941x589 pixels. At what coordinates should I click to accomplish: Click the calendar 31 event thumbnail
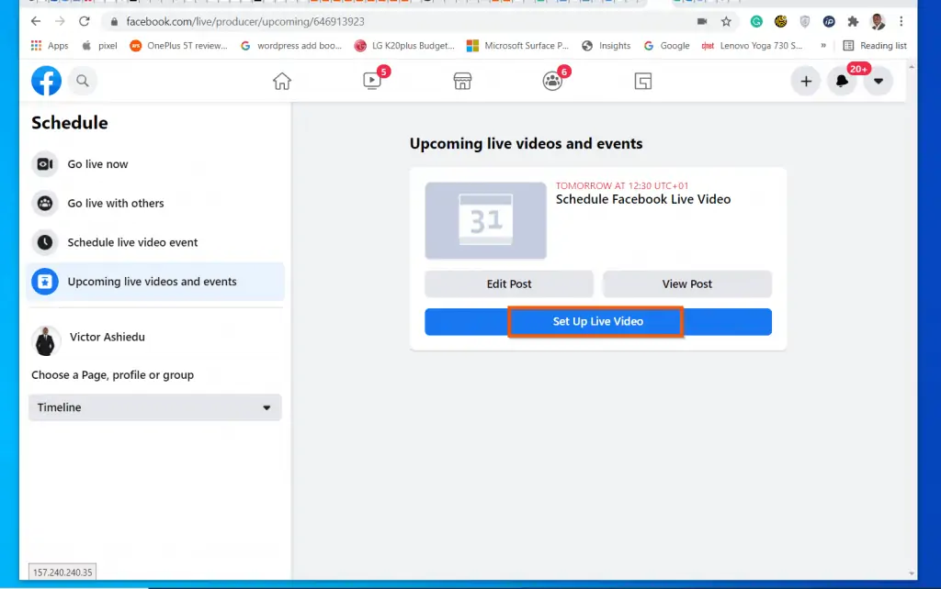[485, 220]
